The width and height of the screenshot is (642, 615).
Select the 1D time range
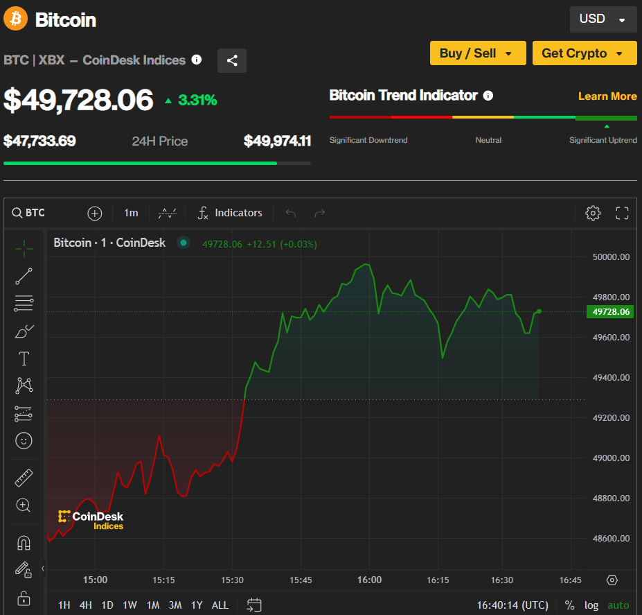click(107, 605)
